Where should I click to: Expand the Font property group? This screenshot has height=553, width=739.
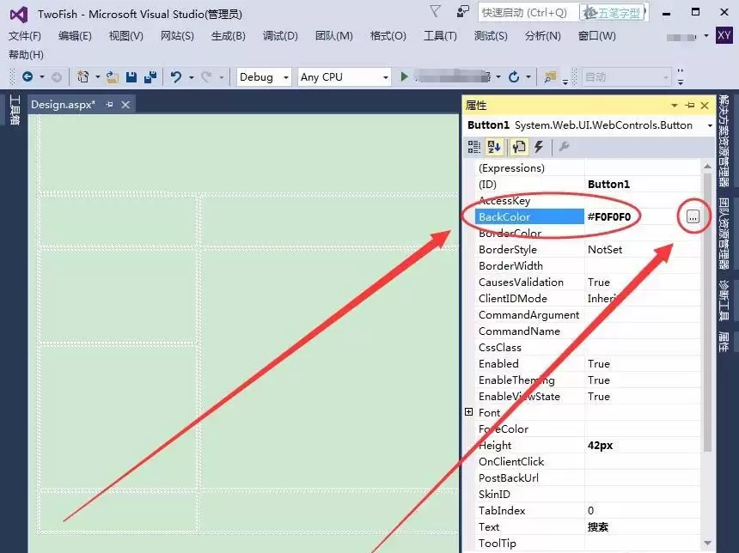tap(468, 412)
